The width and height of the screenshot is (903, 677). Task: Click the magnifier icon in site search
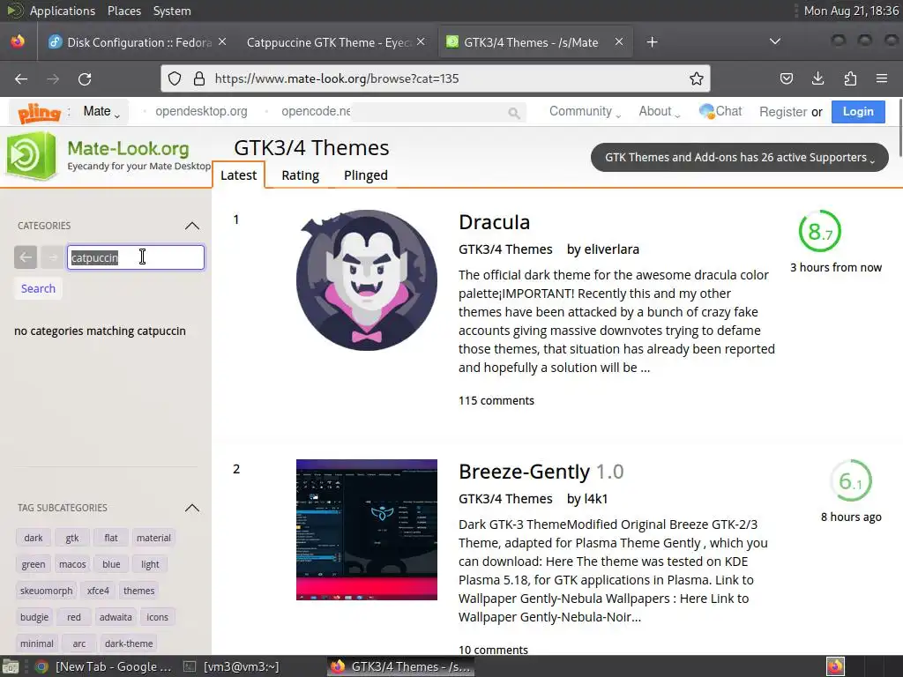coord(514,113)
